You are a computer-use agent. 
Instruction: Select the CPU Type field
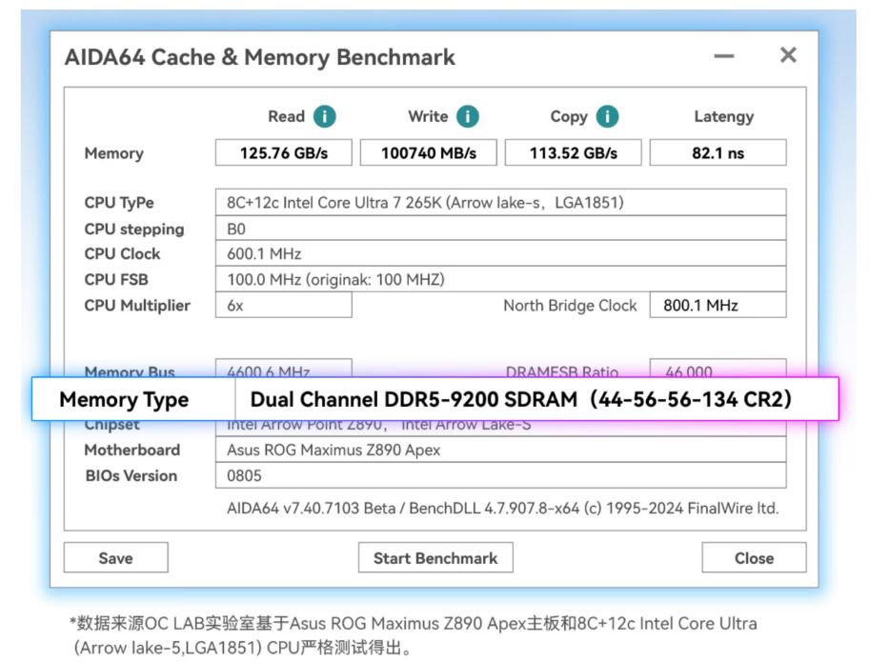501,203
